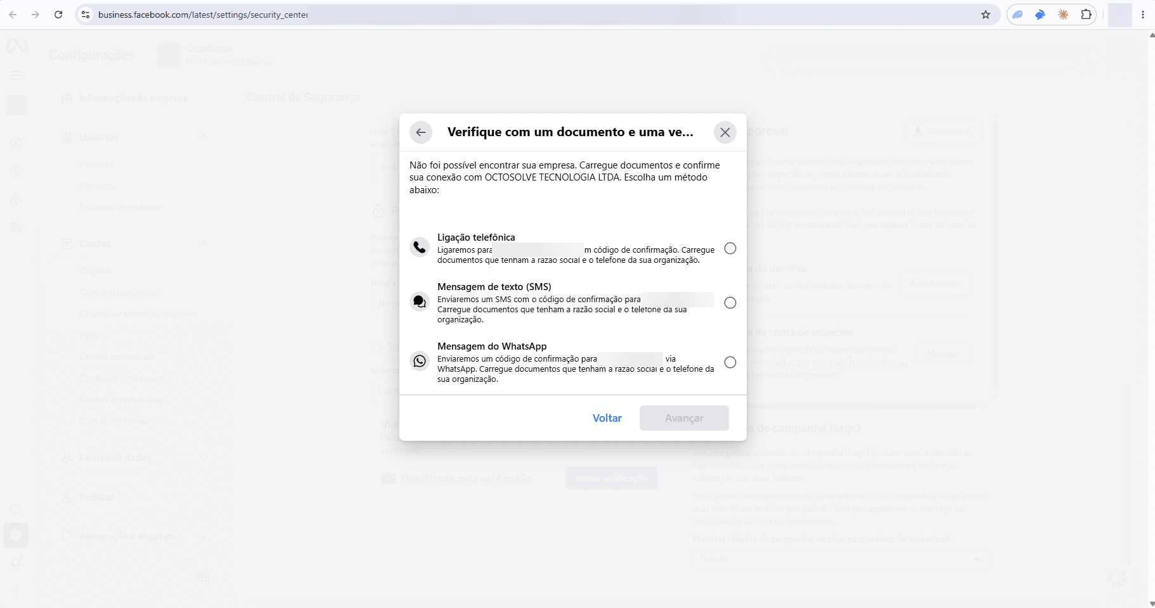Open the Chrome three-dot menu
Image resolution: width=1155 pixels, height=608 pixels.
click(1143, 15)
